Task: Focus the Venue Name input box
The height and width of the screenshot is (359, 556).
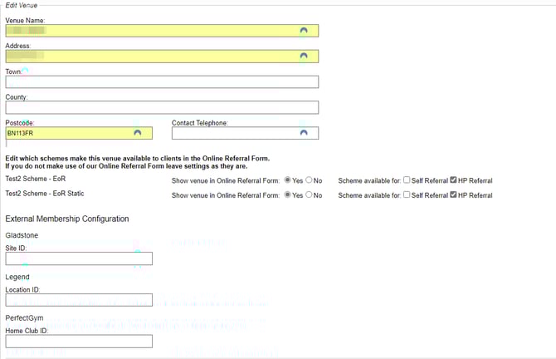Action: pos(149,31)
